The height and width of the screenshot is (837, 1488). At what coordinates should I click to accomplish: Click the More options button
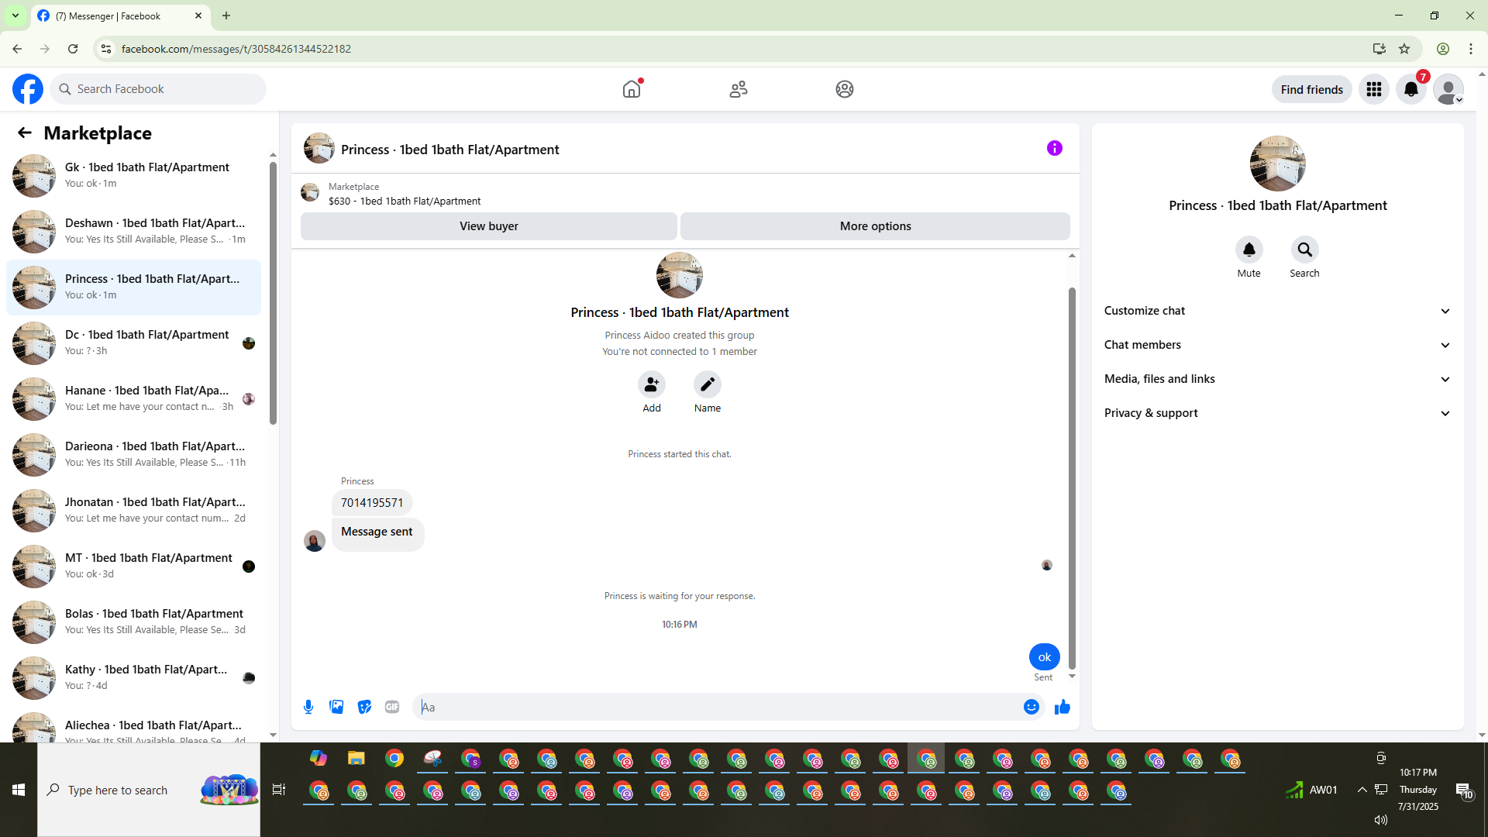point(875,226)
